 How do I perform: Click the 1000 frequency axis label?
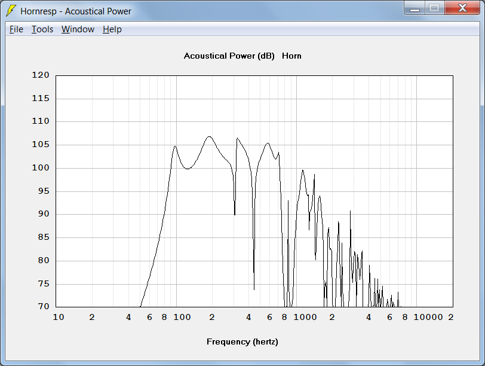tap(305, 318)
